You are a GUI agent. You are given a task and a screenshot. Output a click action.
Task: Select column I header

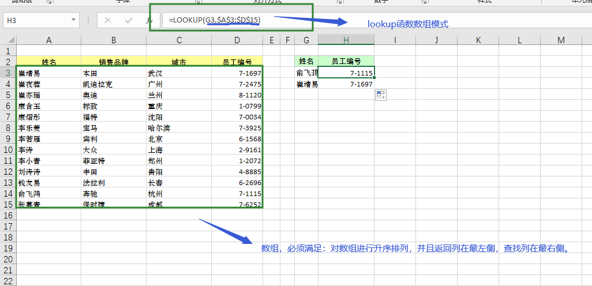coord(395,40)
